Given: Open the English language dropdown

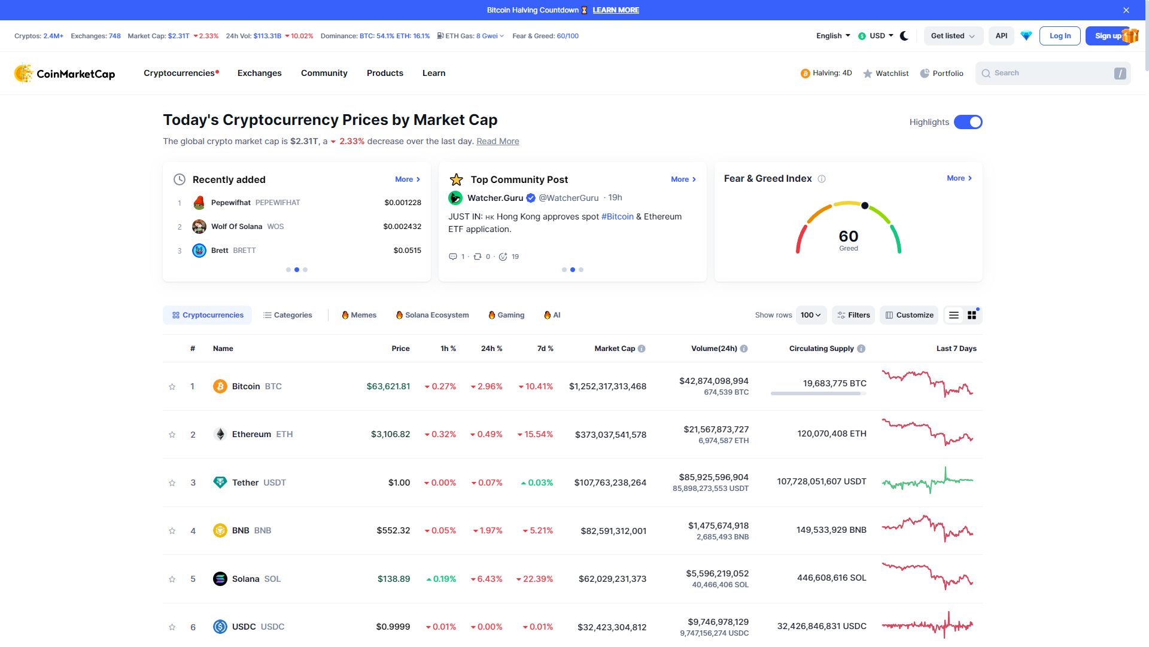Looking at the screenshot, I should pos(833,36).
